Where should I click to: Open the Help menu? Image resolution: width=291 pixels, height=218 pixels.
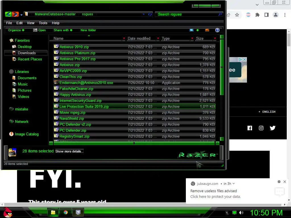[x=55, y=23]
